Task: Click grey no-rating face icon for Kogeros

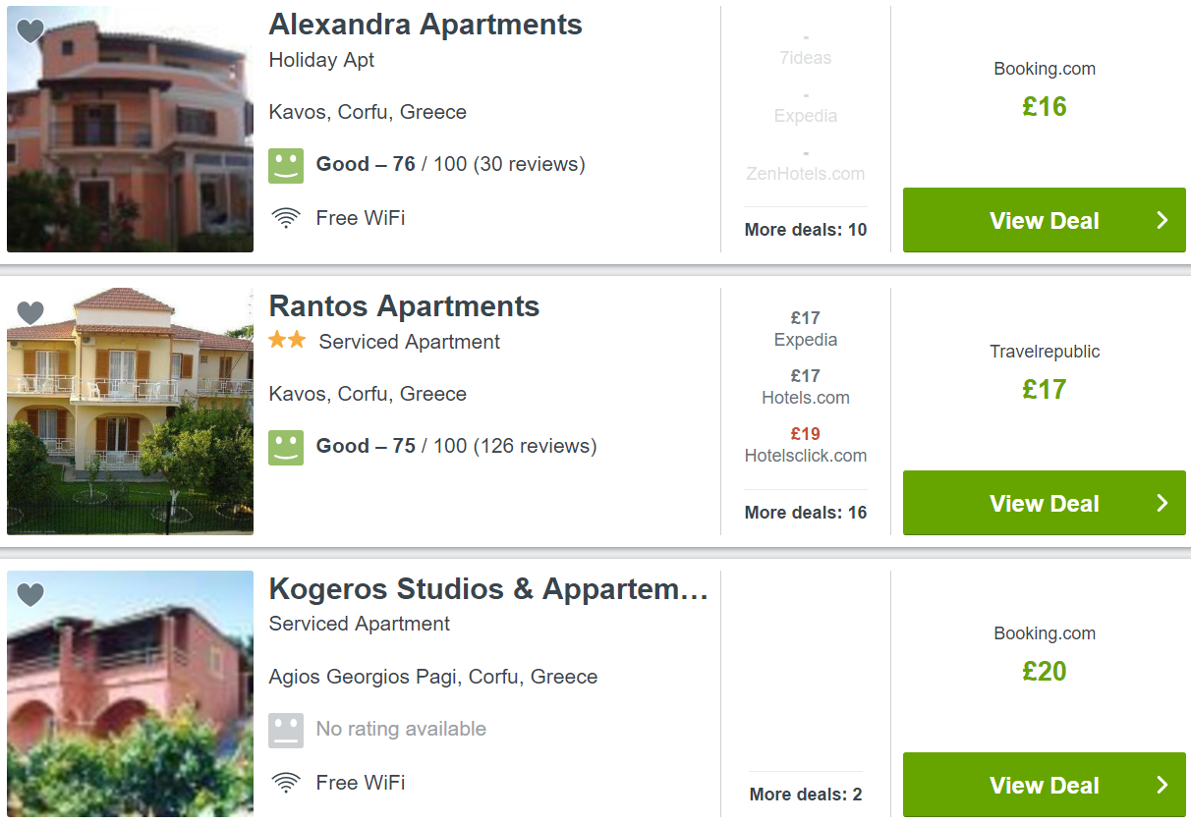Action: (x=286, y=730)
